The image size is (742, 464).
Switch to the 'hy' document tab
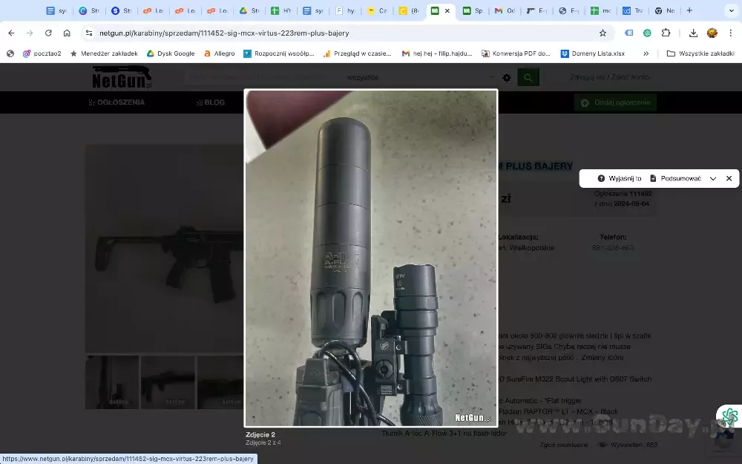tap(345, 10)
